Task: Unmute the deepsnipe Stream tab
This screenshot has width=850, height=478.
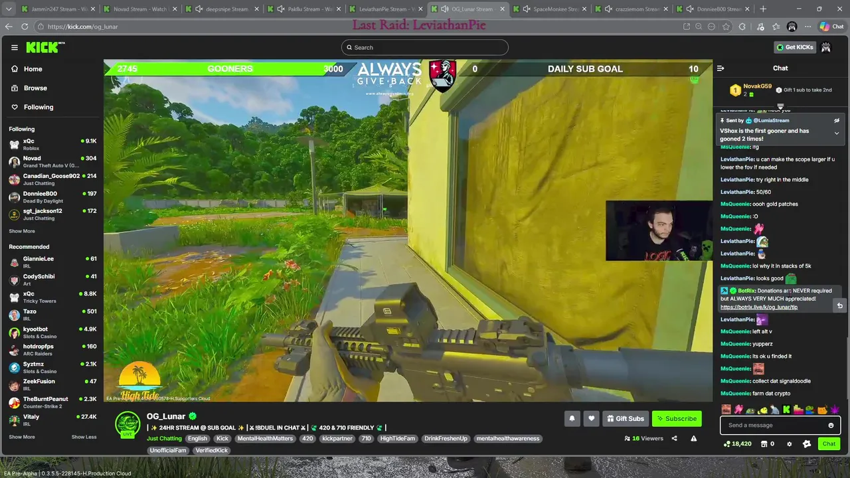Action: click(199, 9)
